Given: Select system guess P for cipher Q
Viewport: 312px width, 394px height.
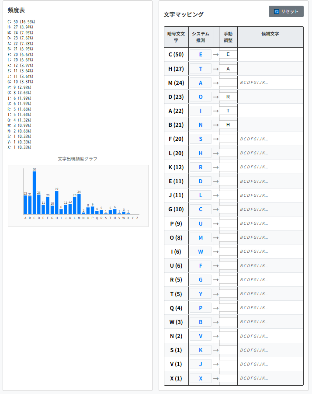Looking at the screenshot, I should 201,308.
